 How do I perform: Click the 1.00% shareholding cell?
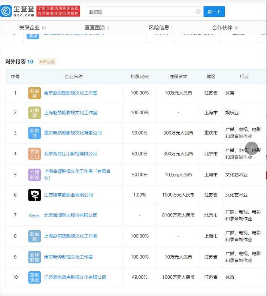[140, 195]
